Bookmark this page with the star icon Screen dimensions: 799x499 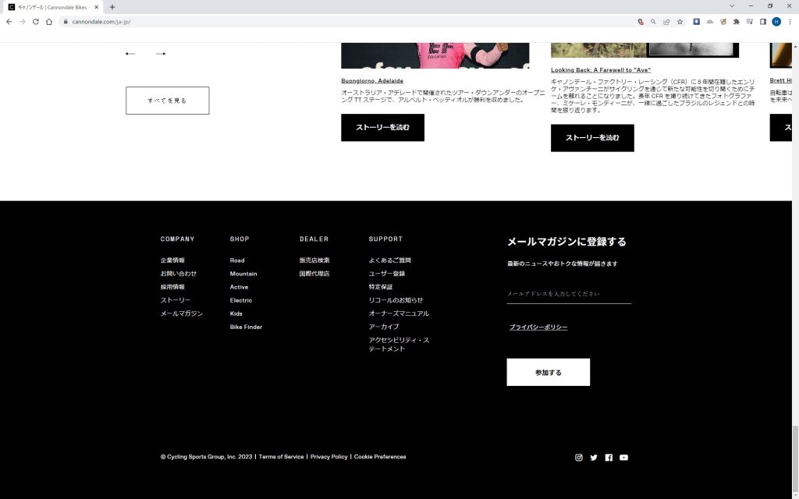click(x=680, y=22)
